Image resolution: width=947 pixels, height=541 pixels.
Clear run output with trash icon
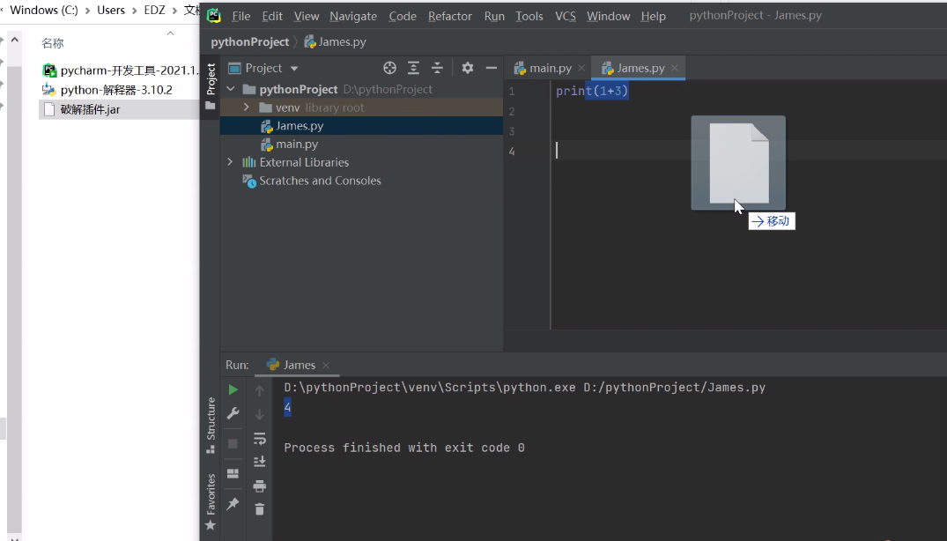click(x=259, y=508)
